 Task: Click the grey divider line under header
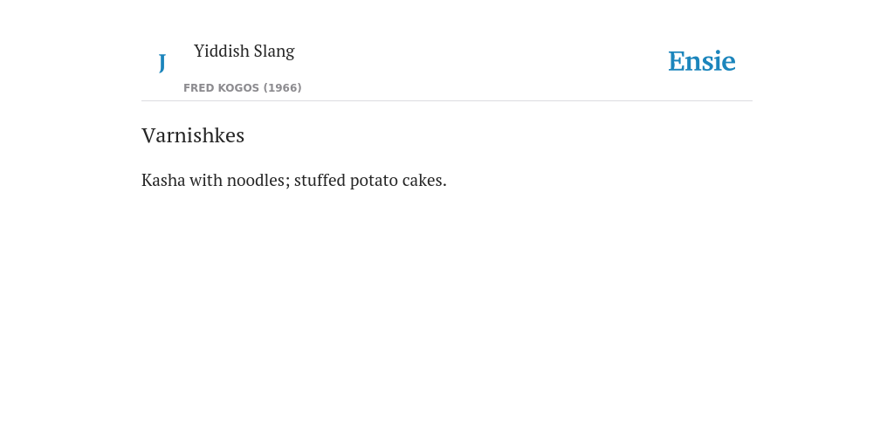447,101
